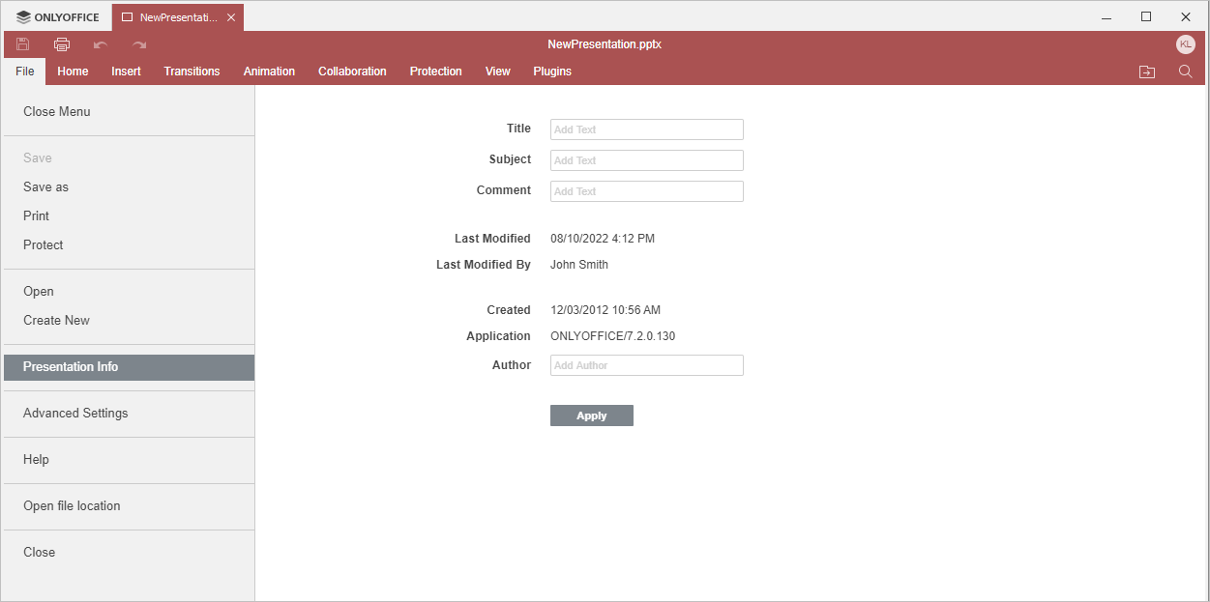Select Presentation Info menu item
1210x602 pixels.
pyautogui.click(x=129, y=367)
